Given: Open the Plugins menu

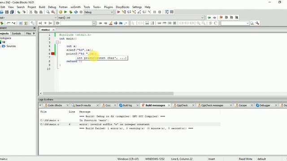Looking at the screenshot, I should pyautogui.click(x=109, y=7).
